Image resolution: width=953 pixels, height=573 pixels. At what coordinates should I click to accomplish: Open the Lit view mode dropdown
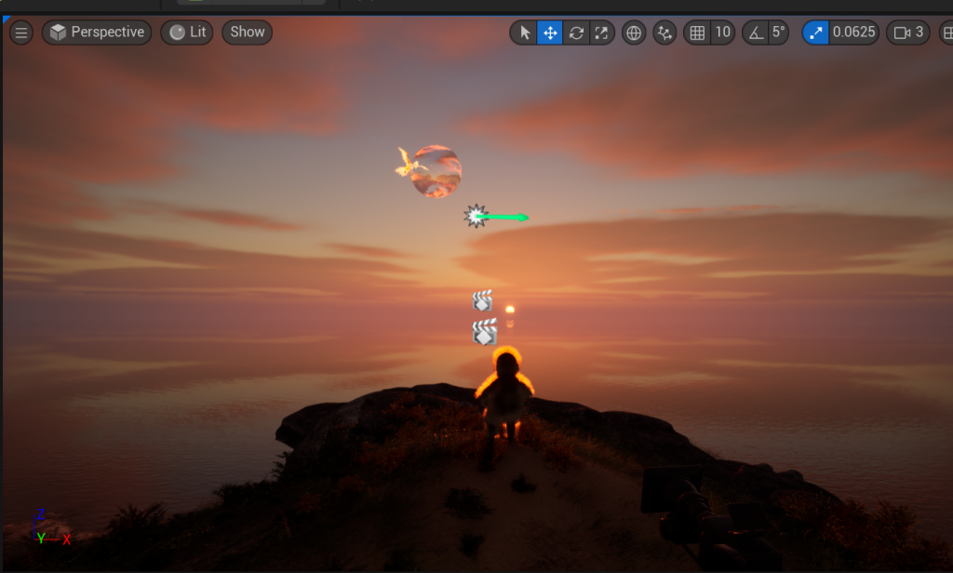tap(187, 33)
